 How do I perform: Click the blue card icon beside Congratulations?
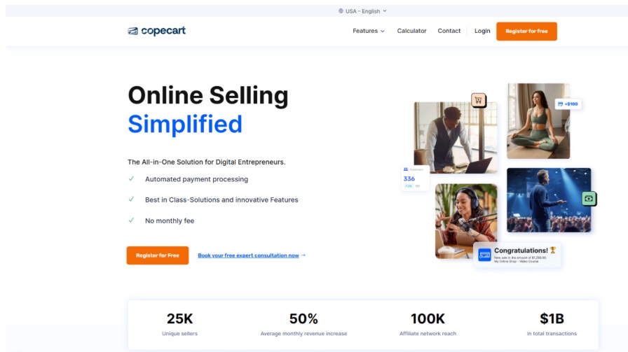484,255
